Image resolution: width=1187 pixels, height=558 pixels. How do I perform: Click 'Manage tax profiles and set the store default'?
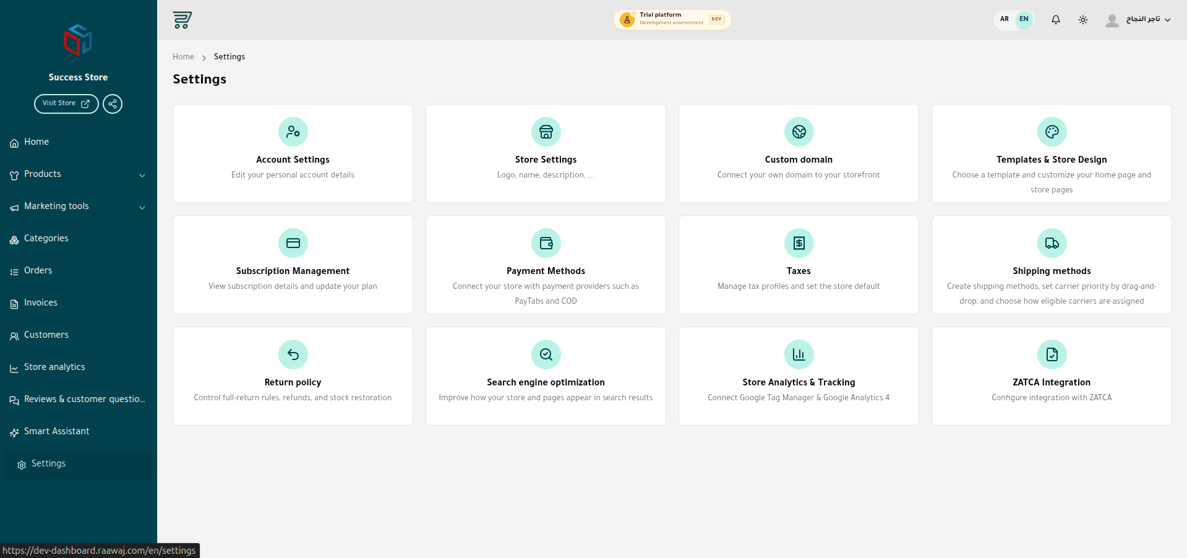tap(799, 286)
